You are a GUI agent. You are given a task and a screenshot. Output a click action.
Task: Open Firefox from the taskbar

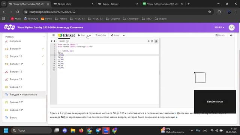pyautogui.click(x=81, y=130)
